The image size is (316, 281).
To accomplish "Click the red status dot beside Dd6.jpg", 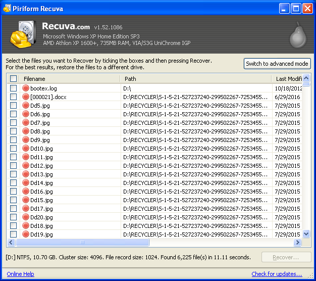I will (x=26, y=114).
